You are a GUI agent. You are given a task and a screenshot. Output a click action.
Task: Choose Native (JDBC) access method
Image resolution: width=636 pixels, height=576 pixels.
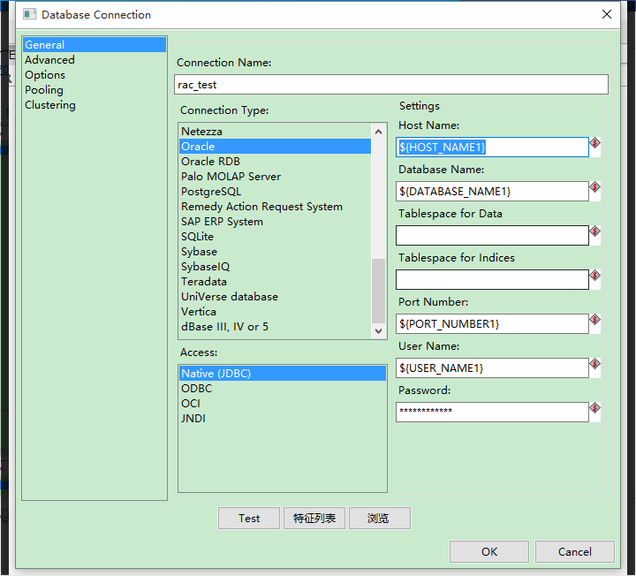[x=283, y=373]
